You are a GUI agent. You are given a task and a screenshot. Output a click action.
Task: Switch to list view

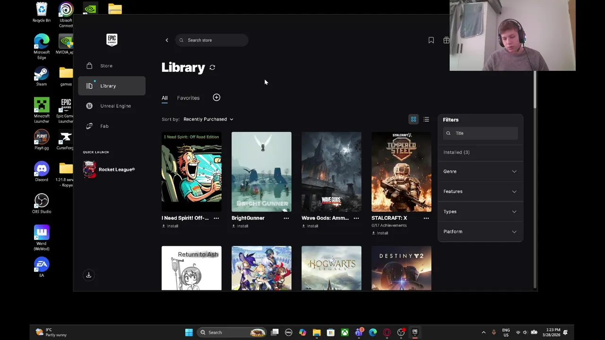(426, 119)
